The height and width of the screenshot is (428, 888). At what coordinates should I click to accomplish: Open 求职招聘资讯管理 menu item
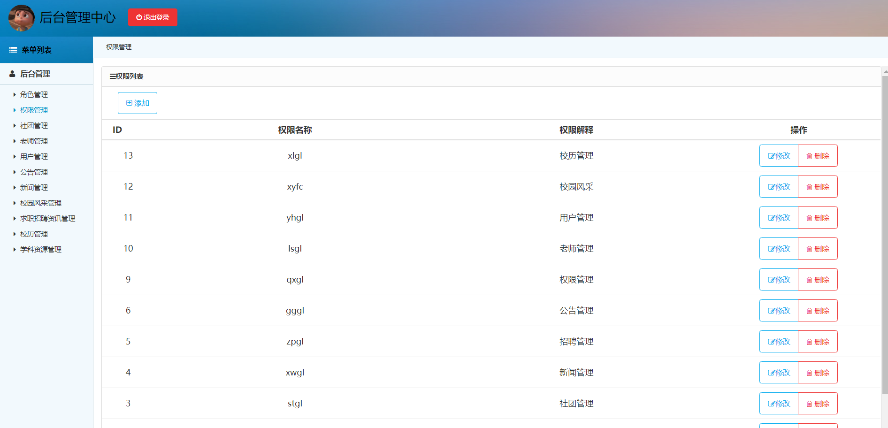click(x=47, y=218)
